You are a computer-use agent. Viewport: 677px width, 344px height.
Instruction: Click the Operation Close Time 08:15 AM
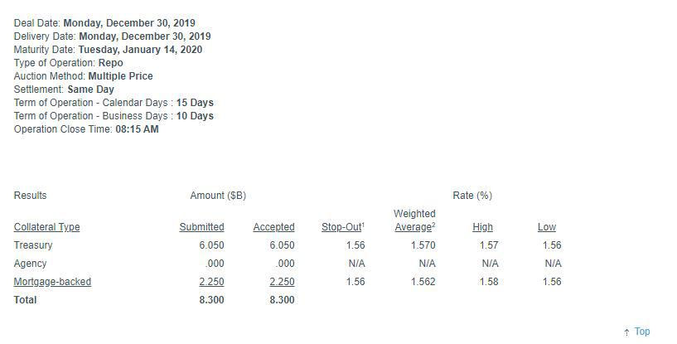pyautogui.click(x=137, y=129)
